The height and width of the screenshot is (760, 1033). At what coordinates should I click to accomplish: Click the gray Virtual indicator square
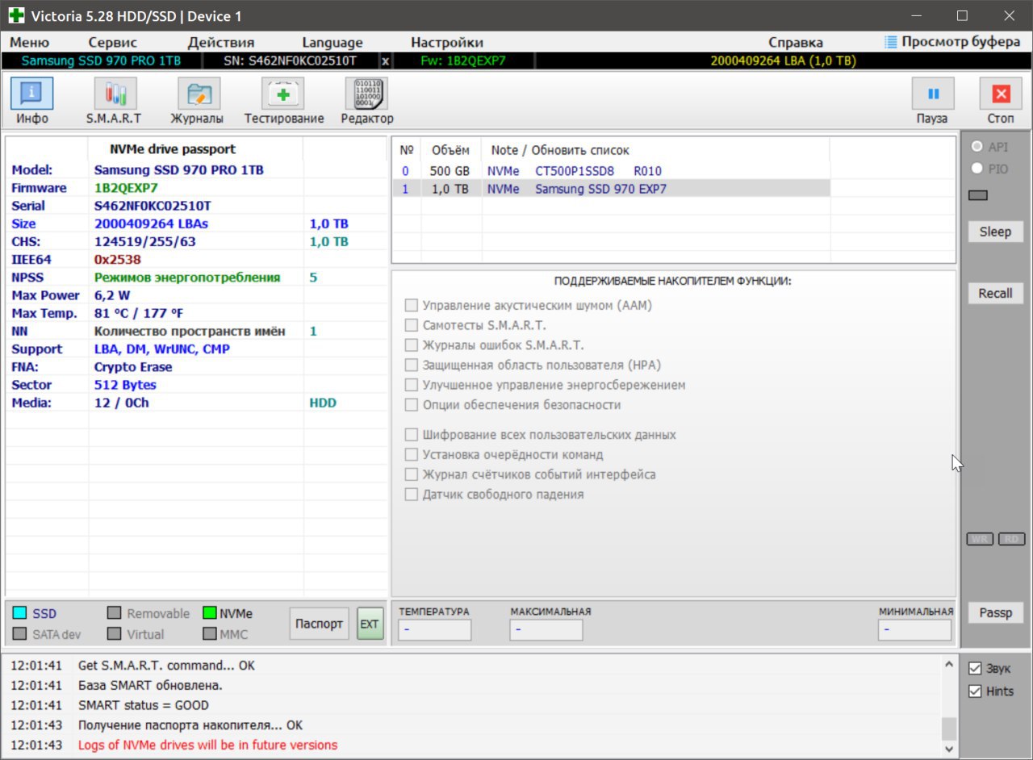click(115, 634)
